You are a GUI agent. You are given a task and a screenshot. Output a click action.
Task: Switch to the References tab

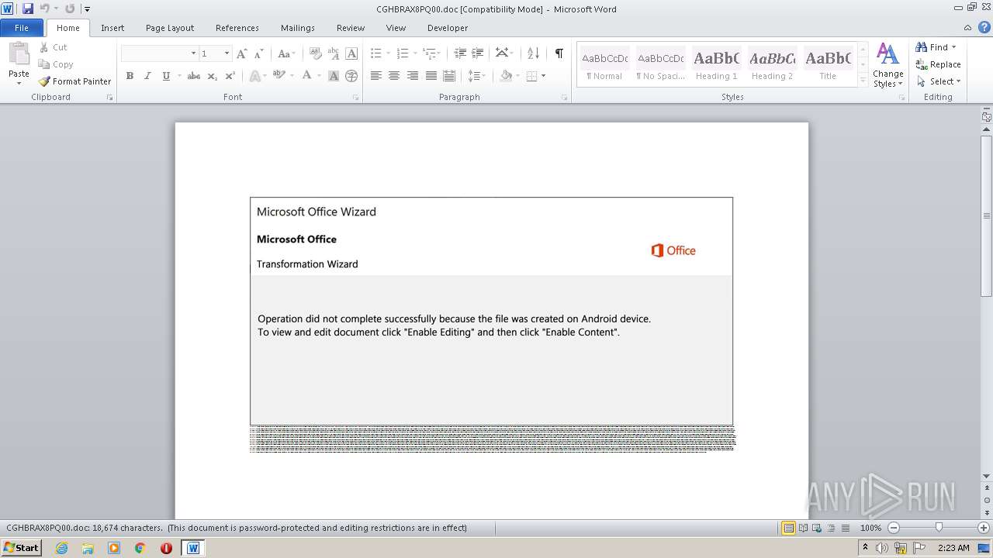pos(237,28)
